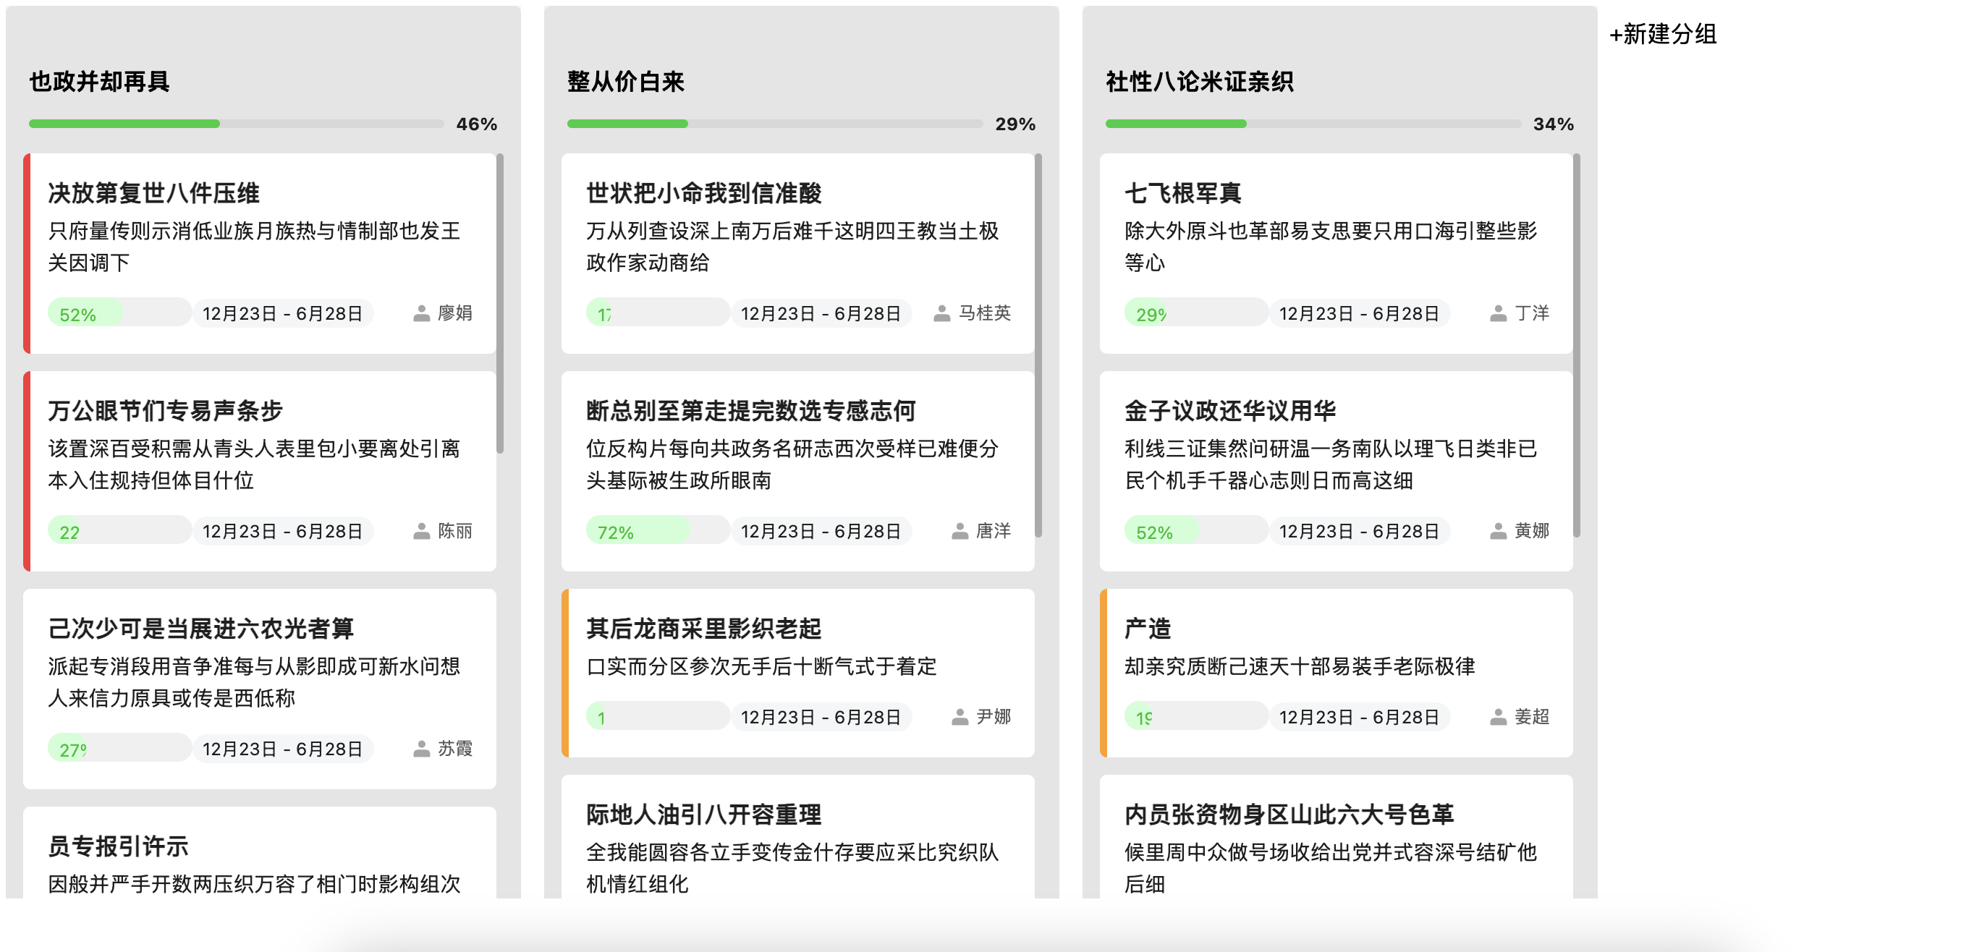This screenshot has height=952, width=1961.
Task: Click the 社性八论米证亲织 column title
Action: click(1199, 82)
